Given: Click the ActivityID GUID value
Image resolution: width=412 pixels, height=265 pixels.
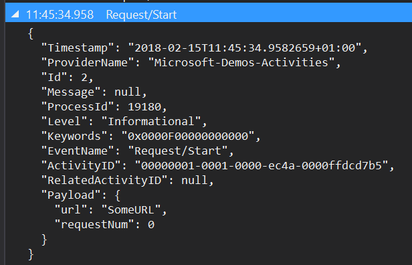Looking at the screenshot, I should pyautogui.click(x=262, y=166).
